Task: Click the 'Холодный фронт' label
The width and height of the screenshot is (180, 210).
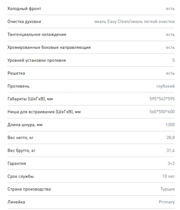Action: pyautogui.click(x=24, y=9)
